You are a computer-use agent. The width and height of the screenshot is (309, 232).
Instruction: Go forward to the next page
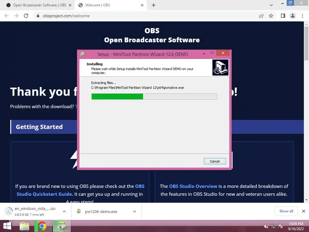click(16, 16)
